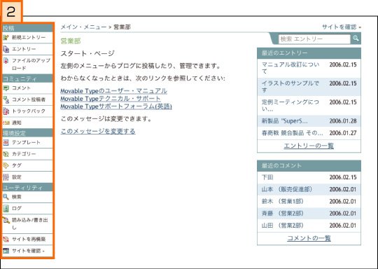The width and height of the screenshot is (378, 269).
Task: Click the ファイルのアップロード upload icon
Action: coord(6,61)
